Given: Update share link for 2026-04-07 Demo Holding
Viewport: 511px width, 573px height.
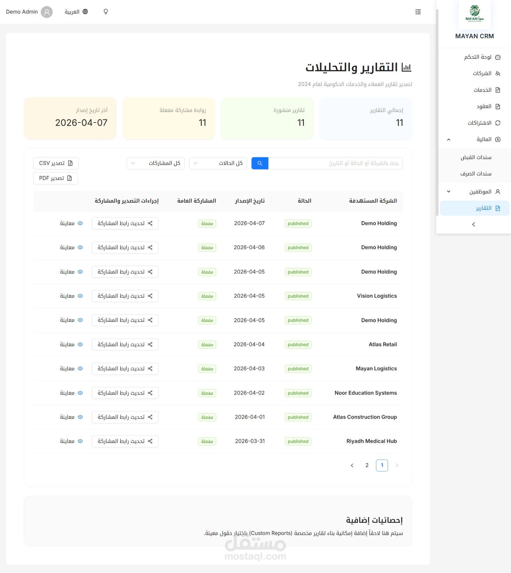Looking at the screenshot, I should coord(125,224).
